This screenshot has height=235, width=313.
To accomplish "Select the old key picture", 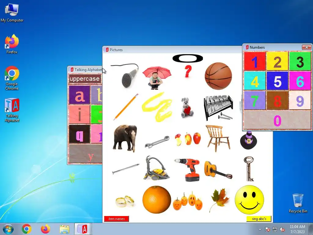I will (x=249, y=169).
